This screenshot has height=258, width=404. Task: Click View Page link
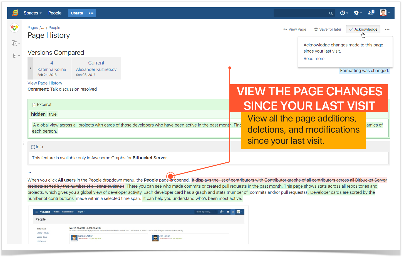294,29
